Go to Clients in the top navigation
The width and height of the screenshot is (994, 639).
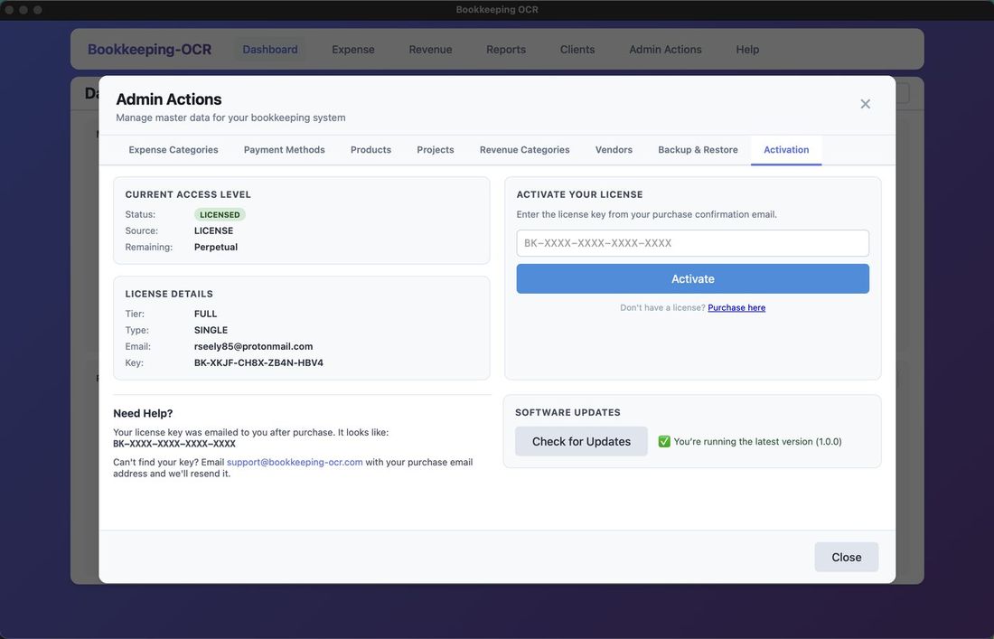point(577,50)
